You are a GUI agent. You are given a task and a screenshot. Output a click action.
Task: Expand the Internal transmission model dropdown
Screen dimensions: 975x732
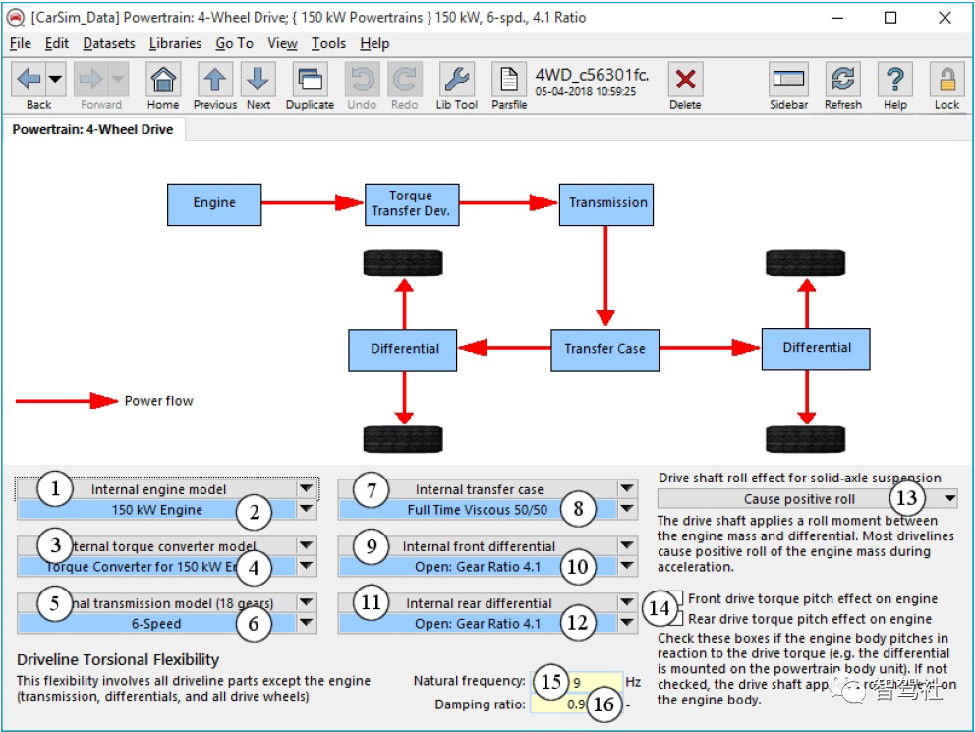click(307, 602)
